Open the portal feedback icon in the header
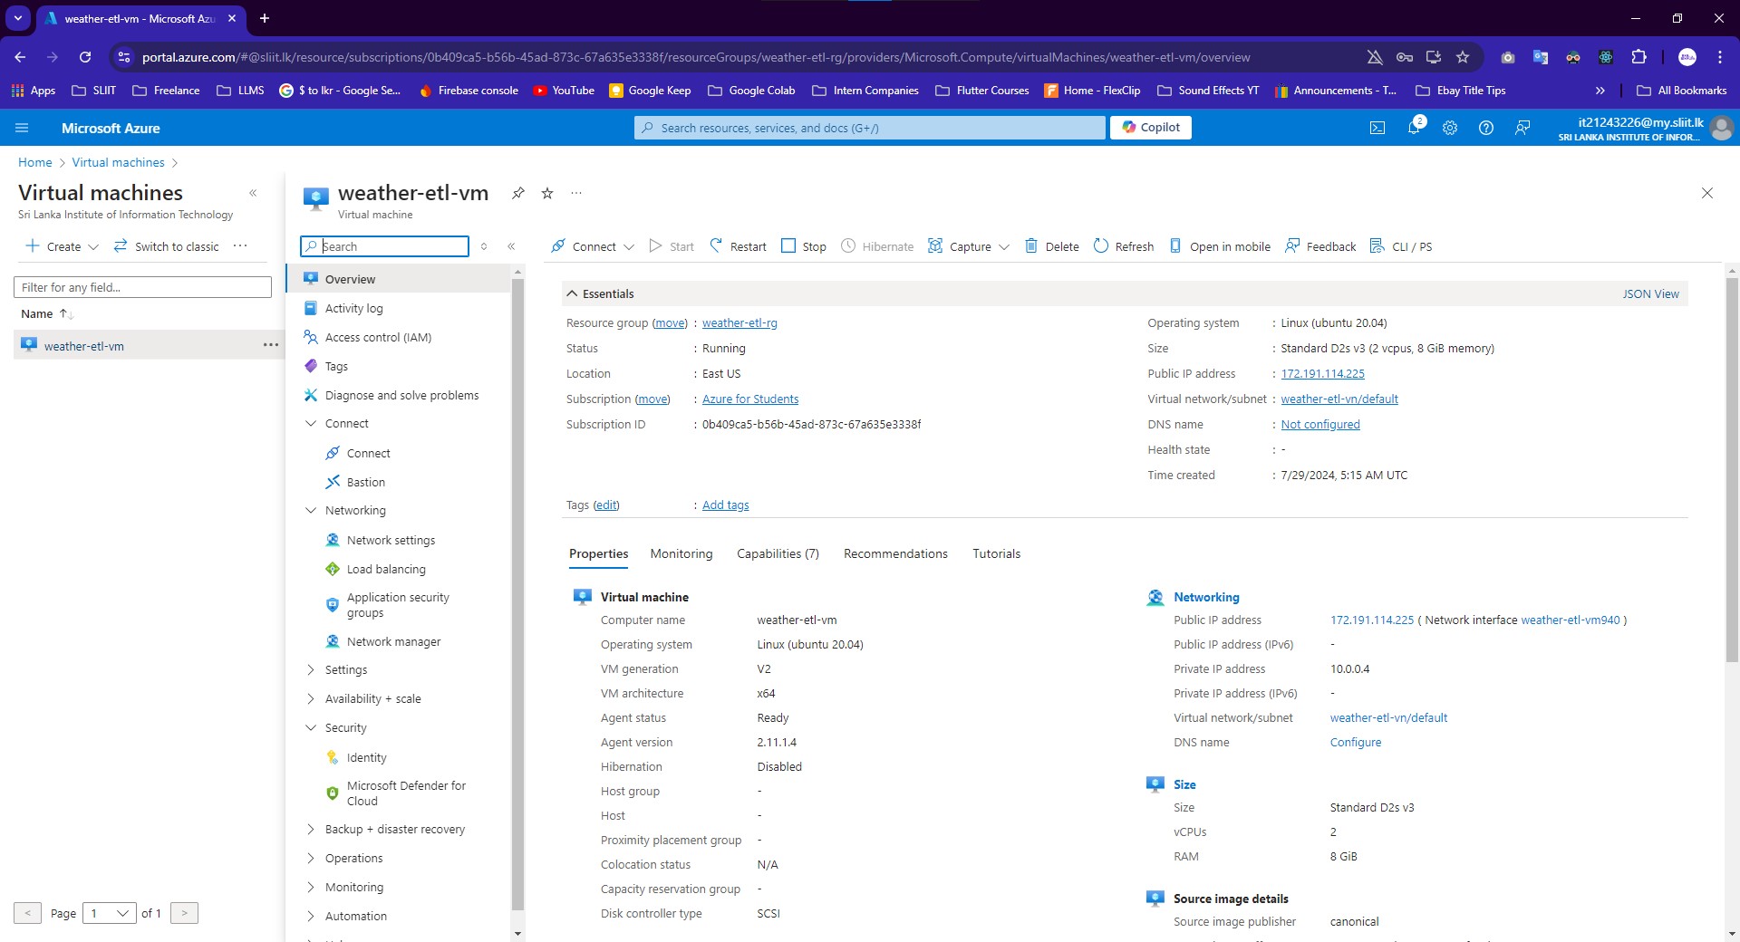Screen dimensions: 1740x942 tap(1522, 128)
